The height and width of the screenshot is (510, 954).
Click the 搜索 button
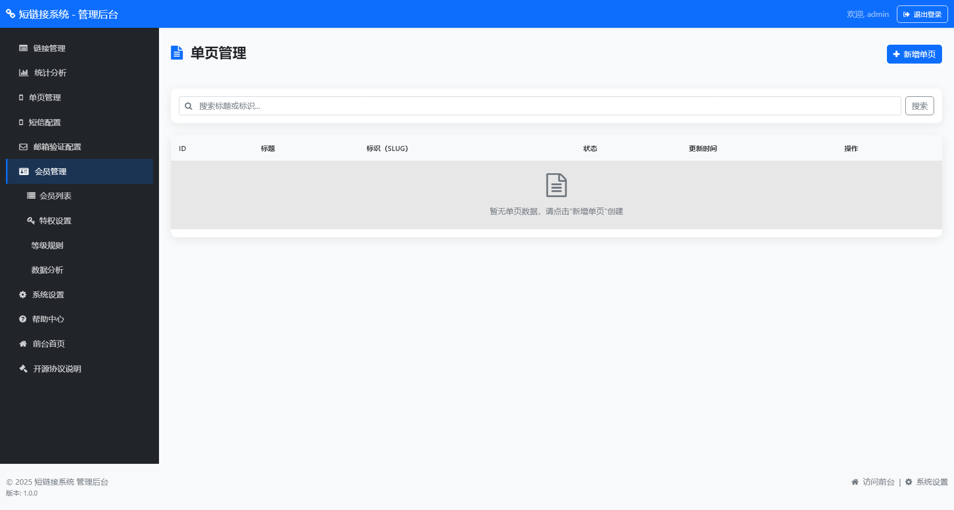[x=919, y=106]
